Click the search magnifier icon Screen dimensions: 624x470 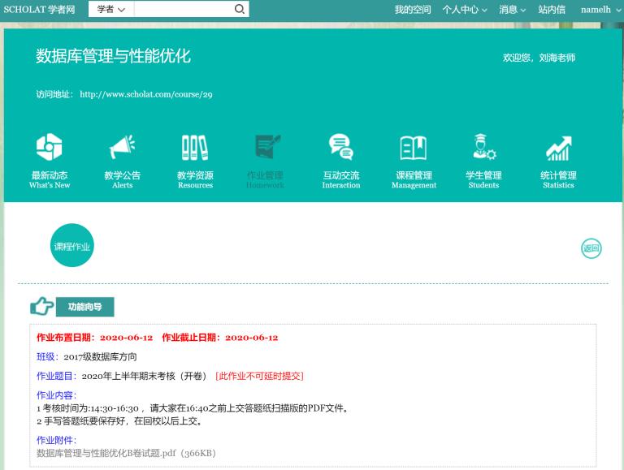(x=240, y=10)
